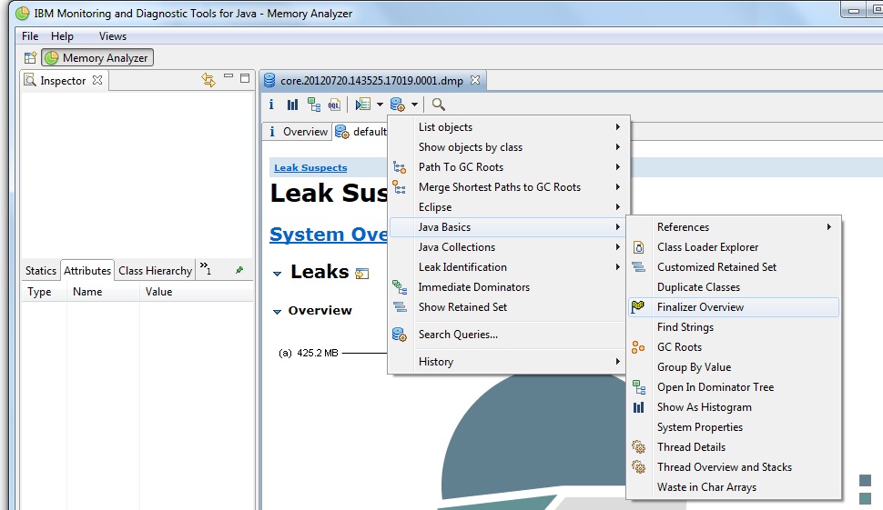
Task: Open dropdown arrow next to query browser
Action: click(x=414, y=104)
